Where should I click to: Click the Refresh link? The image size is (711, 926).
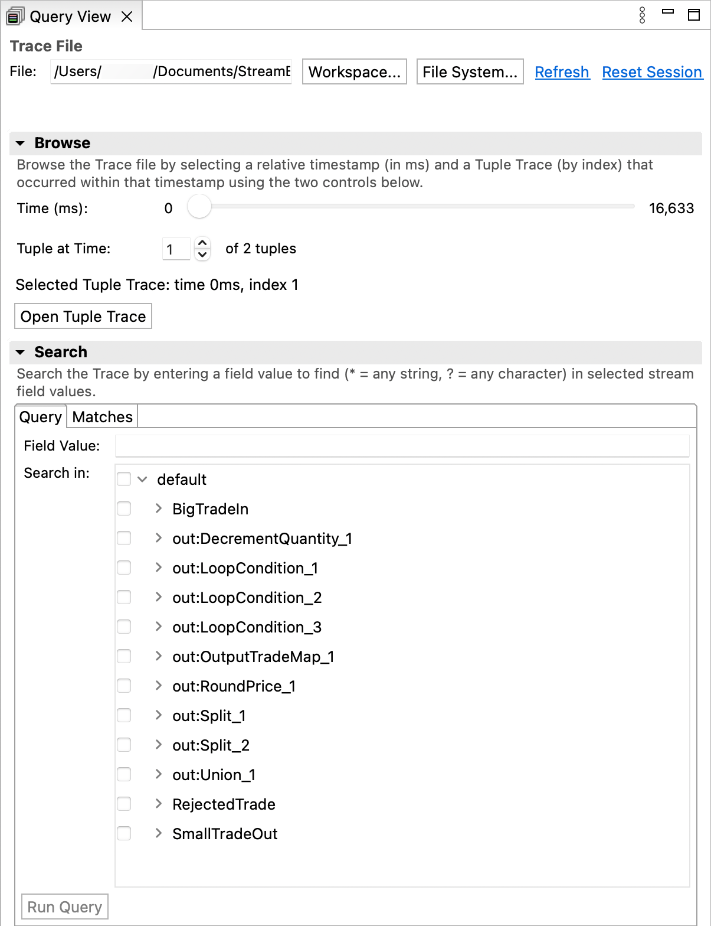click(x=562, y=72)
